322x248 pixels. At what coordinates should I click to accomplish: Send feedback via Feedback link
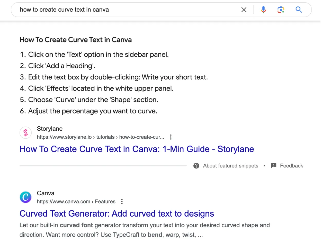point(291,166)
